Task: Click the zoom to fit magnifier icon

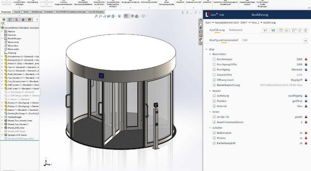Action: [96, 16]
